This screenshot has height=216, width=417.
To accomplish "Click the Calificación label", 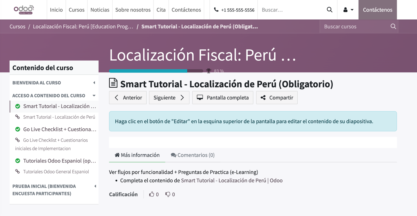I will (123, 194).
